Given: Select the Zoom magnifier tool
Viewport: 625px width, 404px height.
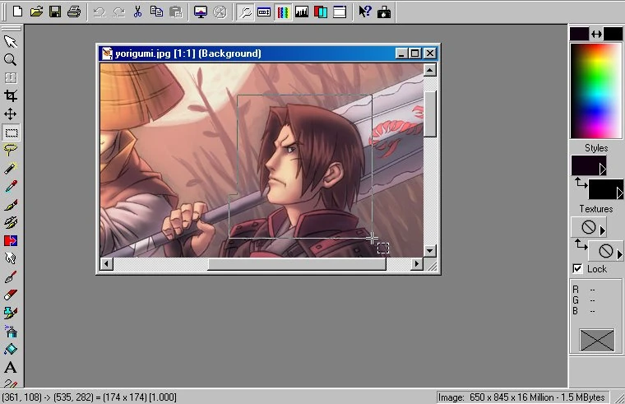Looking at the screenshot, I should coord(11,59).
